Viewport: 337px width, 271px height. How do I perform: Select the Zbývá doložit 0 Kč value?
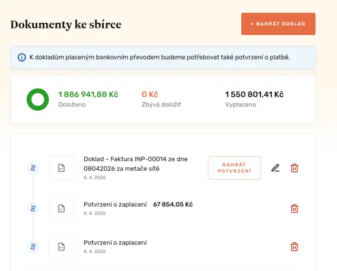tap(150, 94)
